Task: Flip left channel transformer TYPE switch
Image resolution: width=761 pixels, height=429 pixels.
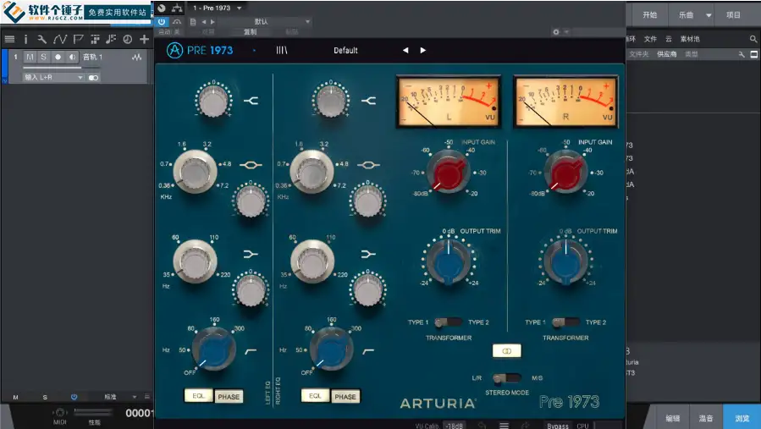Action: click(448, 322)
